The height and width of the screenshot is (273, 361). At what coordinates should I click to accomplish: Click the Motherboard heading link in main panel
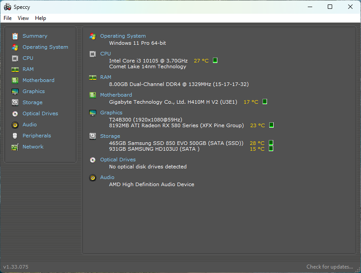(116, 95)
